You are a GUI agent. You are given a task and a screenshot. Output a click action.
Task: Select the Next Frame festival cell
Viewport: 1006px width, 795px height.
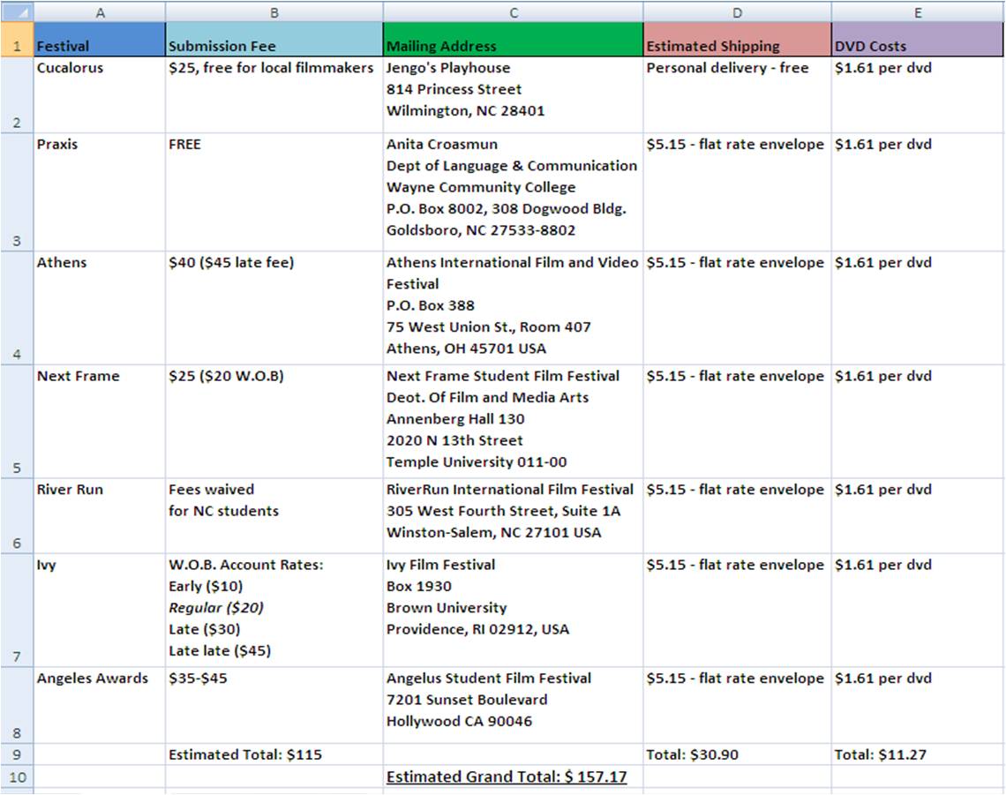click(100, 422)
